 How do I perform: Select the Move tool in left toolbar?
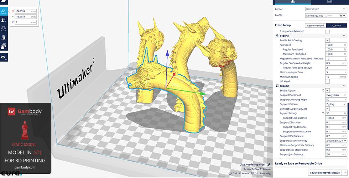(4, 11)
